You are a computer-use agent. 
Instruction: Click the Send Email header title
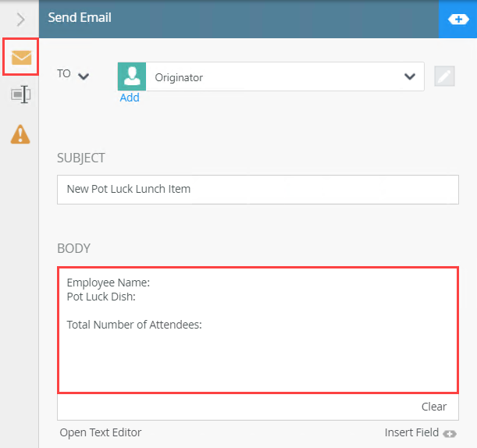(x=80, y=17)
